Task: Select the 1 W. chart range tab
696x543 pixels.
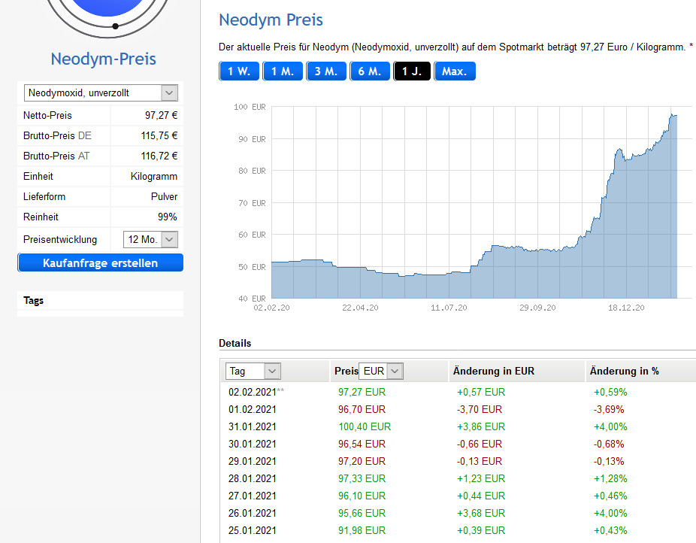Action: point(239,71)
